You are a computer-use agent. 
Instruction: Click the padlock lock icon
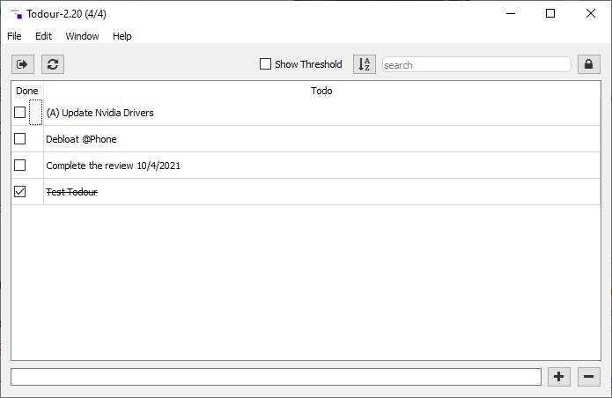click(588, 64)
